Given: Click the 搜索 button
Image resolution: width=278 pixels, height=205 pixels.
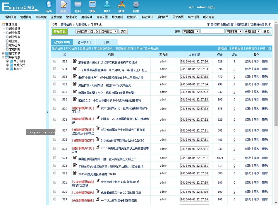Looking at the screenshot, I should (266, 32).
